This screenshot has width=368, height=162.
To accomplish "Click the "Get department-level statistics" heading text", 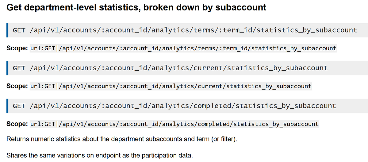I will click(x=72, y=7).
